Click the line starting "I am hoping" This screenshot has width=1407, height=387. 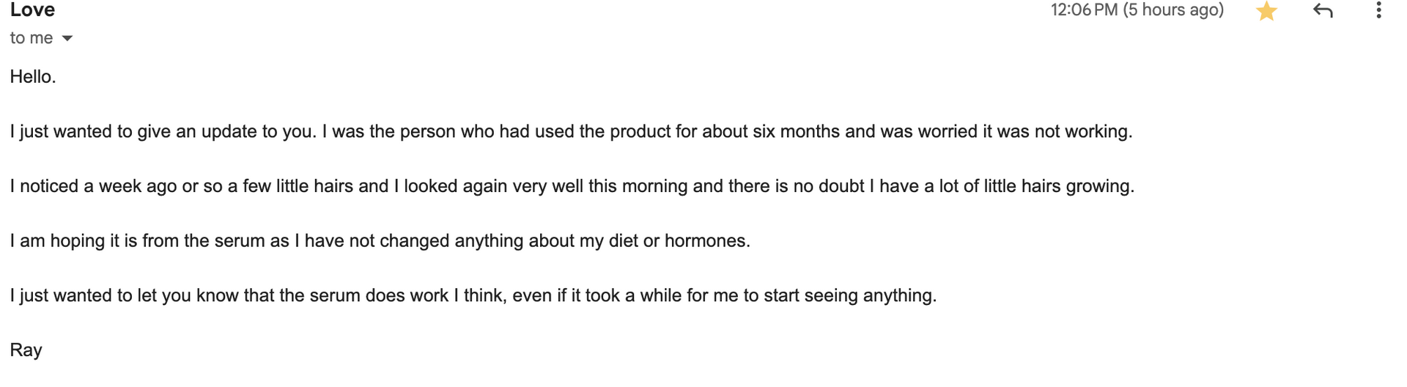click(380, 241)
